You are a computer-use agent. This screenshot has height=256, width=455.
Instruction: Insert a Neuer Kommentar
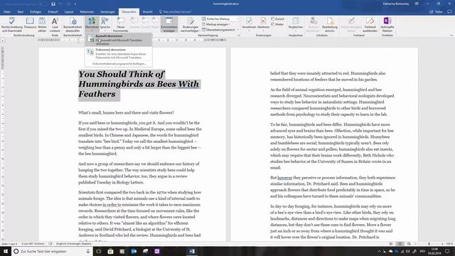tap(121, 24)
